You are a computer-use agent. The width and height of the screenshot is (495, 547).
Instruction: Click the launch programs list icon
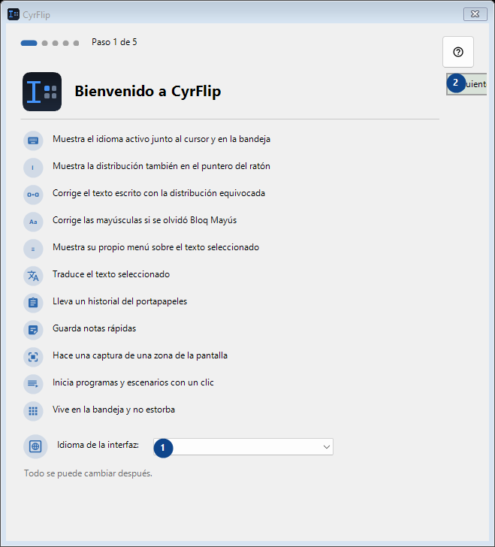click(33, 384)
